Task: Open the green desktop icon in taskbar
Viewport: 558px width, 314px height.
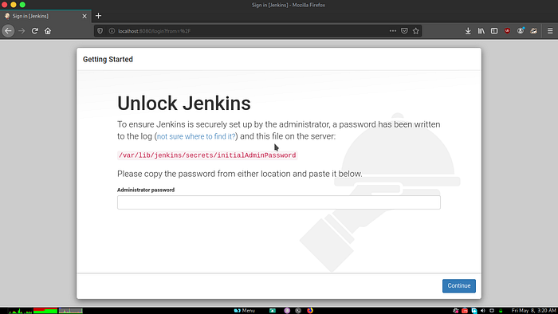Action: (x=273, y=311)
